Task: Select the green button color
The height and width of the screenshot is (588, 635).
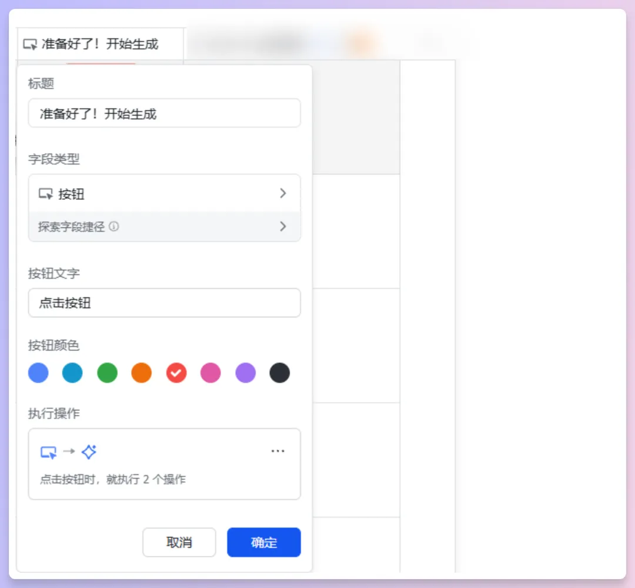Action: pyautogui.click(x=107, y=372)
